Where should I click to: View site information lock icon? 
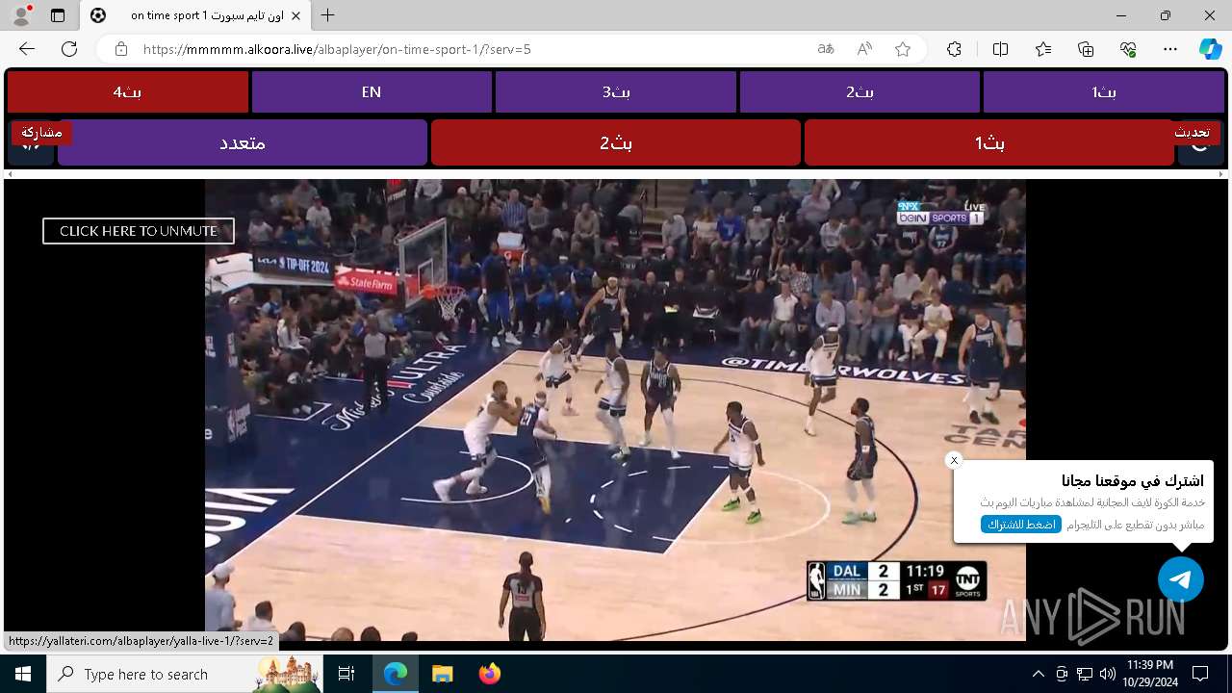(x=121, y=49)
